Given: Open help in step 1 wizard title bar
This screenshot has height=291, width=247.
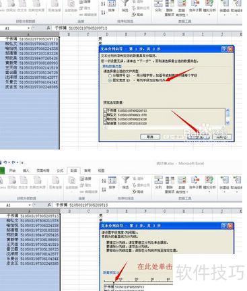Looking at the screenshot, I should [x=223, y=49].
